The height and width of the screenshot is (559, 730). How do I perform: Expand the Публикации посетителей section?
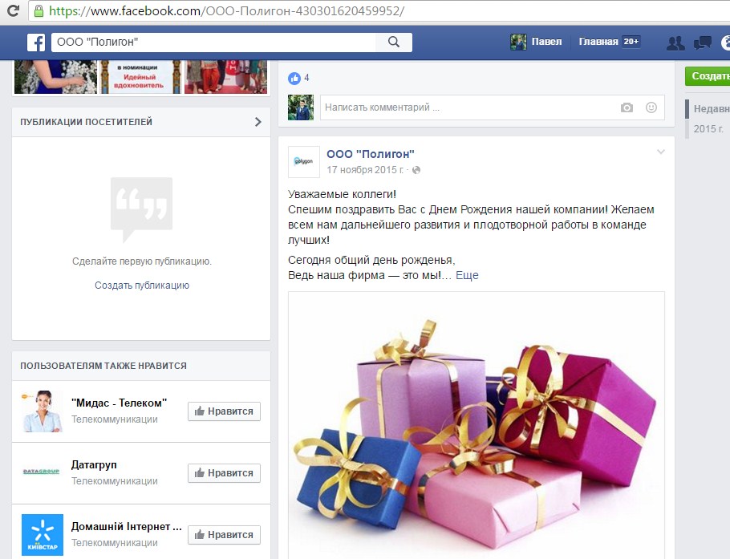[x=258, y=122]
